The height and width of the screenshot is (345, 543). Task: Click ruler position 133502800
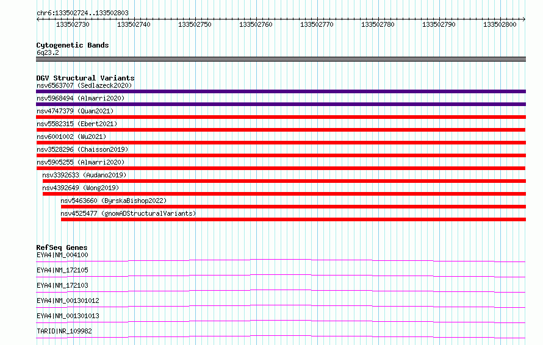500,24
